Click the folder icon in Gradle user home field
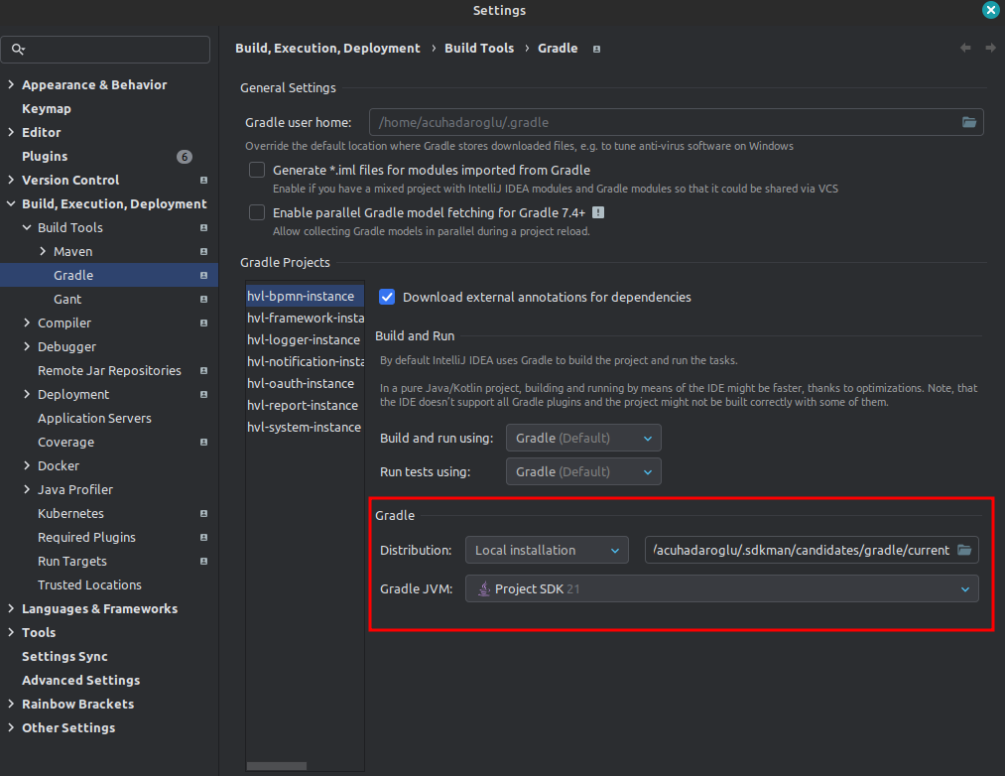 pyautogui.click(x=969, y=122)
